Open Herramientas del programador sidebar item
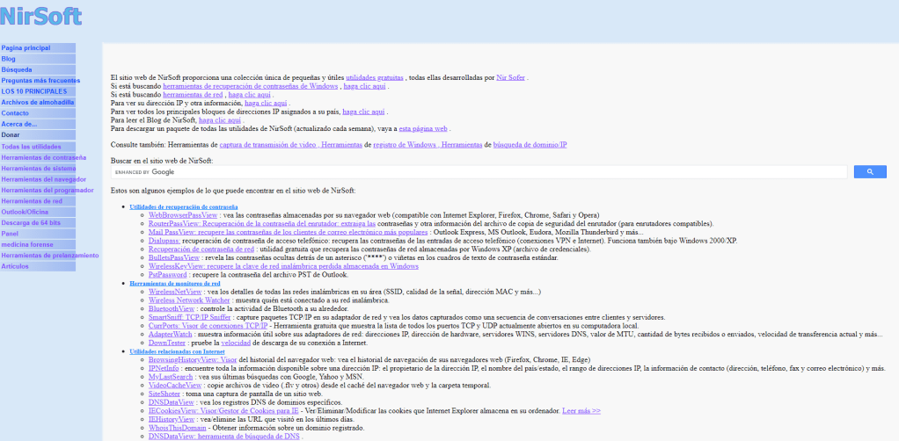899x441 pixels. tap(38, 190)
